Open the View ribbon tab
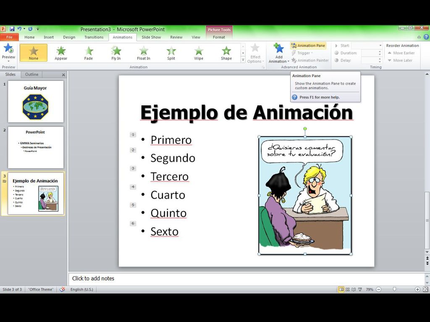The height and width of the screenshot is (322, 430). tap(196, 37)
